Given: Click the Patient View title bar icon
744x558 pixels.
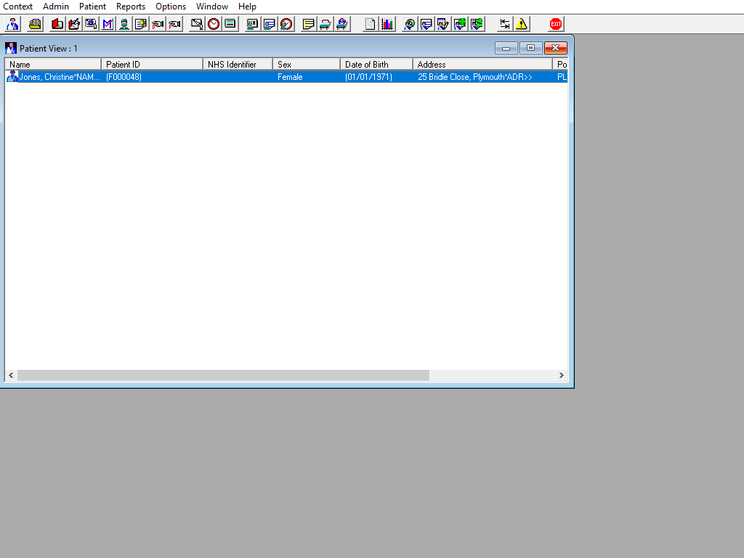Looking at the screenshot, I should (10, 48).
